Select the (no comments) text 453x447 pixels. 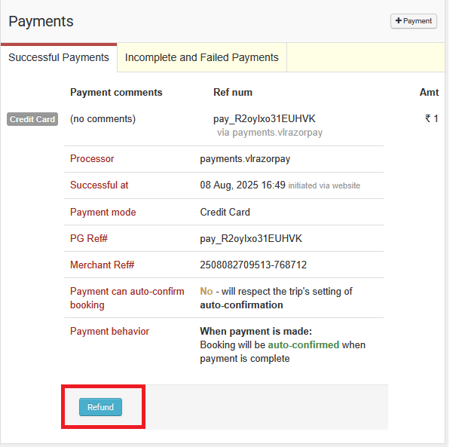coord(103,118)
